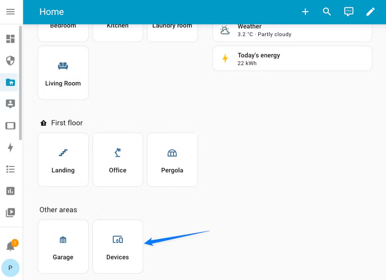This screenshot has height=280, width=386.
Task: Toggle the sidebar with the hamburger menu
Action: pos(10,12)
